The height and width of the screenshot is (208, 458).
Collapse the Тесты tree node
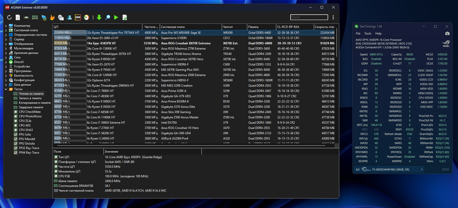click(x=6, y=89)
